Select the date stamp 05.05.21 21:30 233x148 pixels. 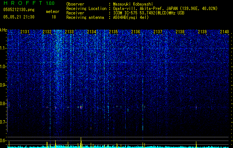pyautogui.click(x=19, y=17)
